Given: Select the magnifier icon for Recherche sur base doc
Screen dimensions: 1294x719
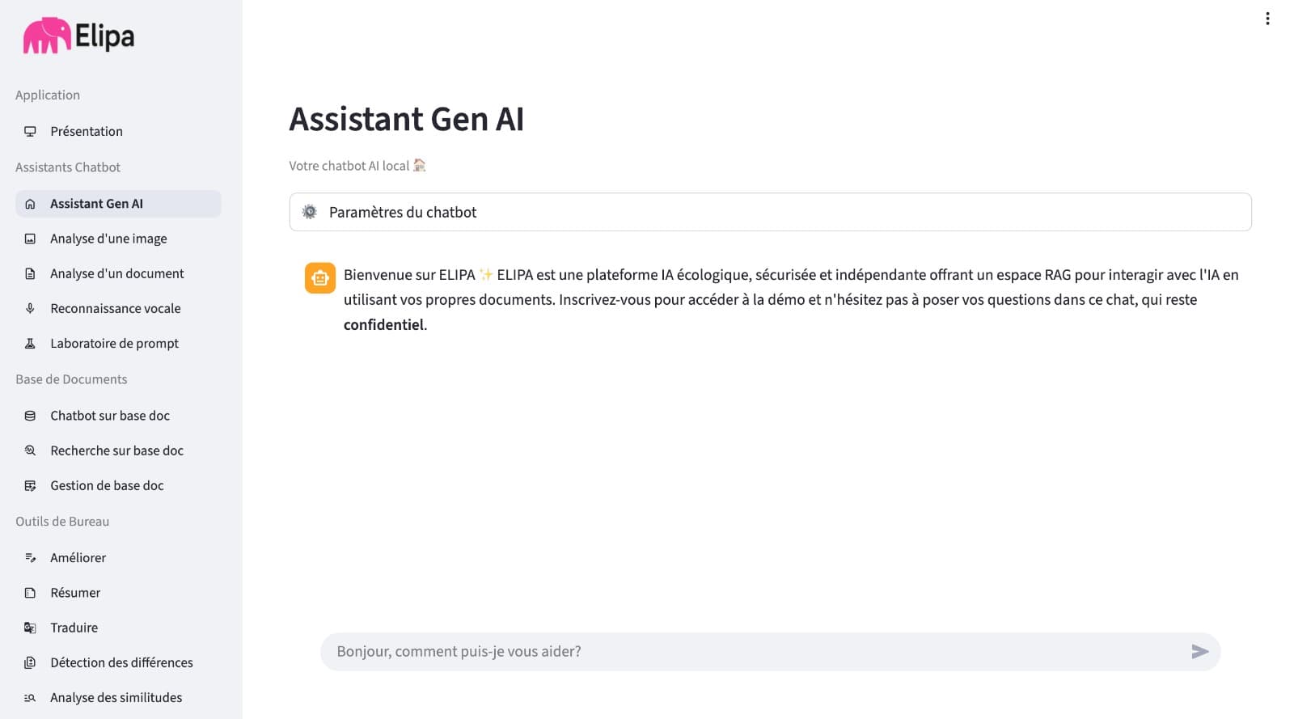Looking at the screenshot, I should 31,450.
